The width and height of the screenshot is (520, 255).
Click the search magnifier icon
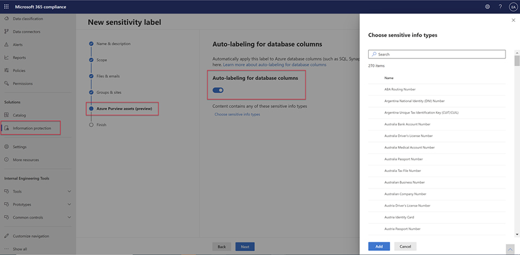374,54
